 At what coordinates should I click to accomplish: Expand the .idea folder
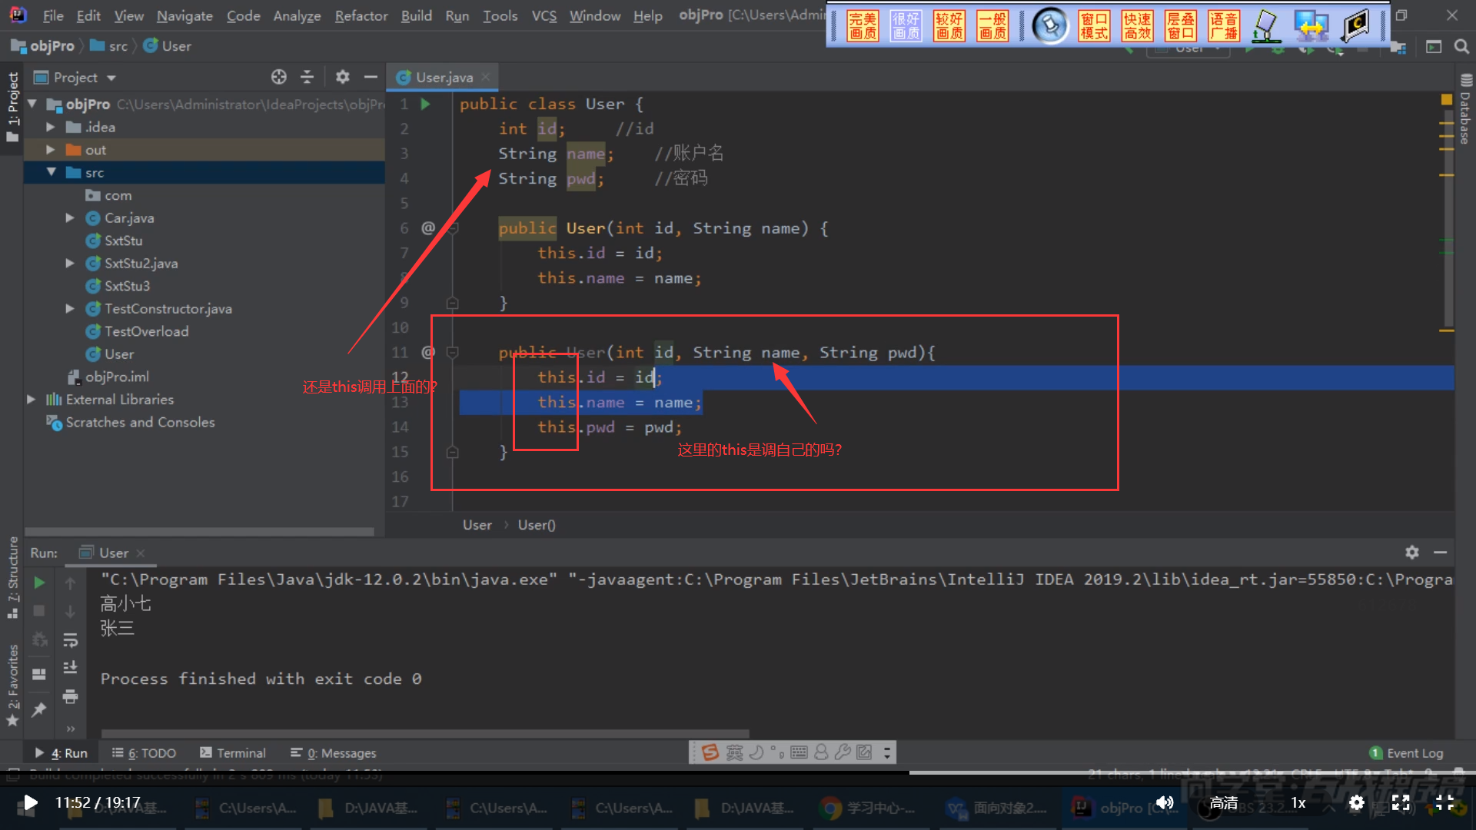pyautogui.click(x=51, y=127)
